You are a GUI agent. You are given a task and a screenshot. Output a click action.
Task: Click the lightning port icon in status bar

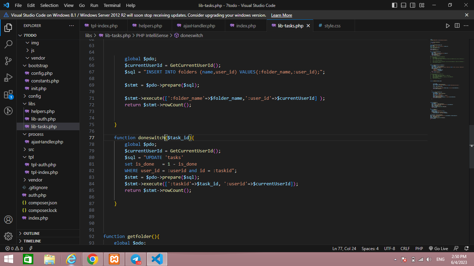point(31,248)
